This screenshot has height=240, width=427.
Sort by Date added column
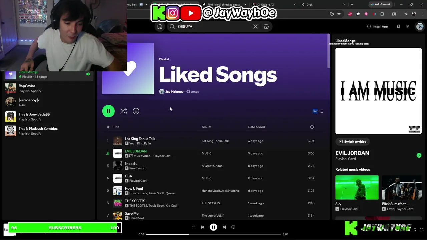[x=256, y=127]
